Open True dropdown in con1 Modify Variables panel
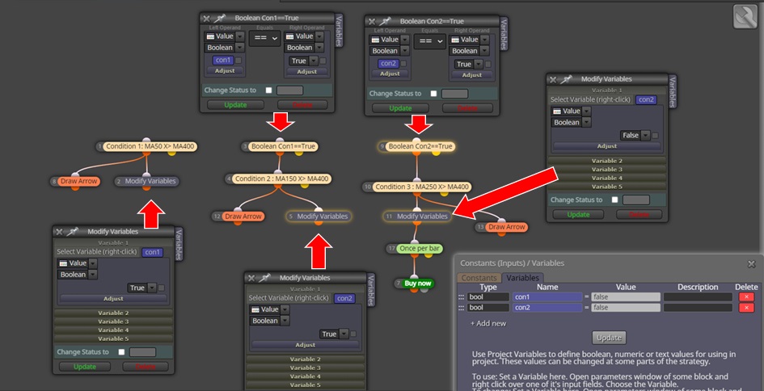Image resolution: width=764 pixels, height=391 pixels. click(x=152, y=288)
